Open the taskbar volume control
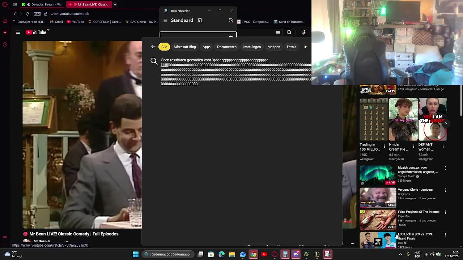The width and height of the screenshot is (463, 260). (x=432, y=254)
